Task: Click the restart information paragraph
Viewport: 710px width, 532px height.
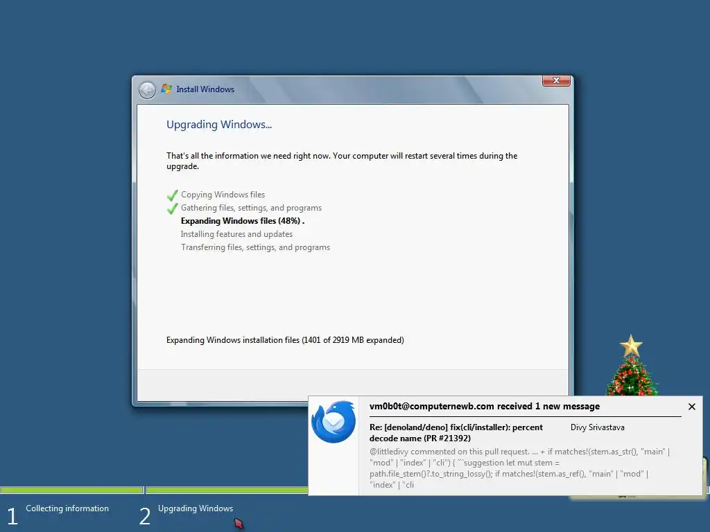Action: (342, 161)
